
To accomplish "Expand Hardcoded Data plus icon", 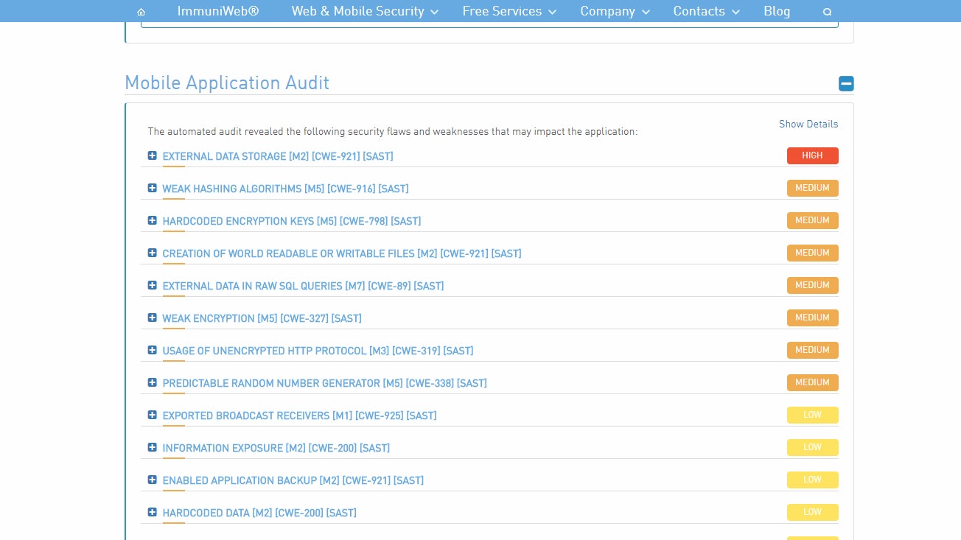I will [153, 512].
